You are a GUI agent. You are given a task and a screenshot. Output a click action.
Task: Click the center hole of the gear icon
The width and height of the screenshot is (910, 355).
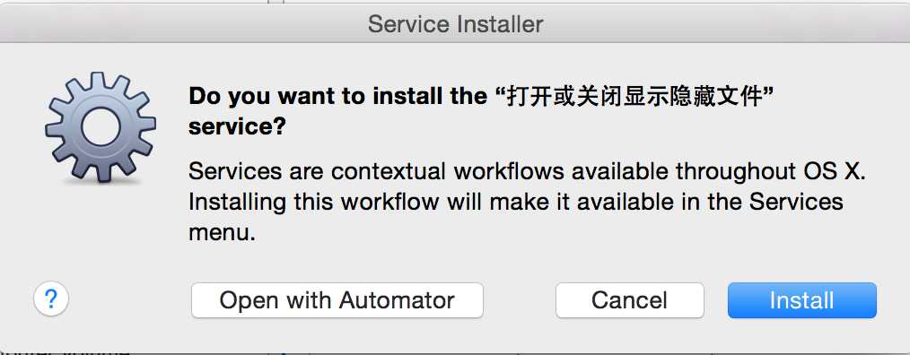pos(101,127)
